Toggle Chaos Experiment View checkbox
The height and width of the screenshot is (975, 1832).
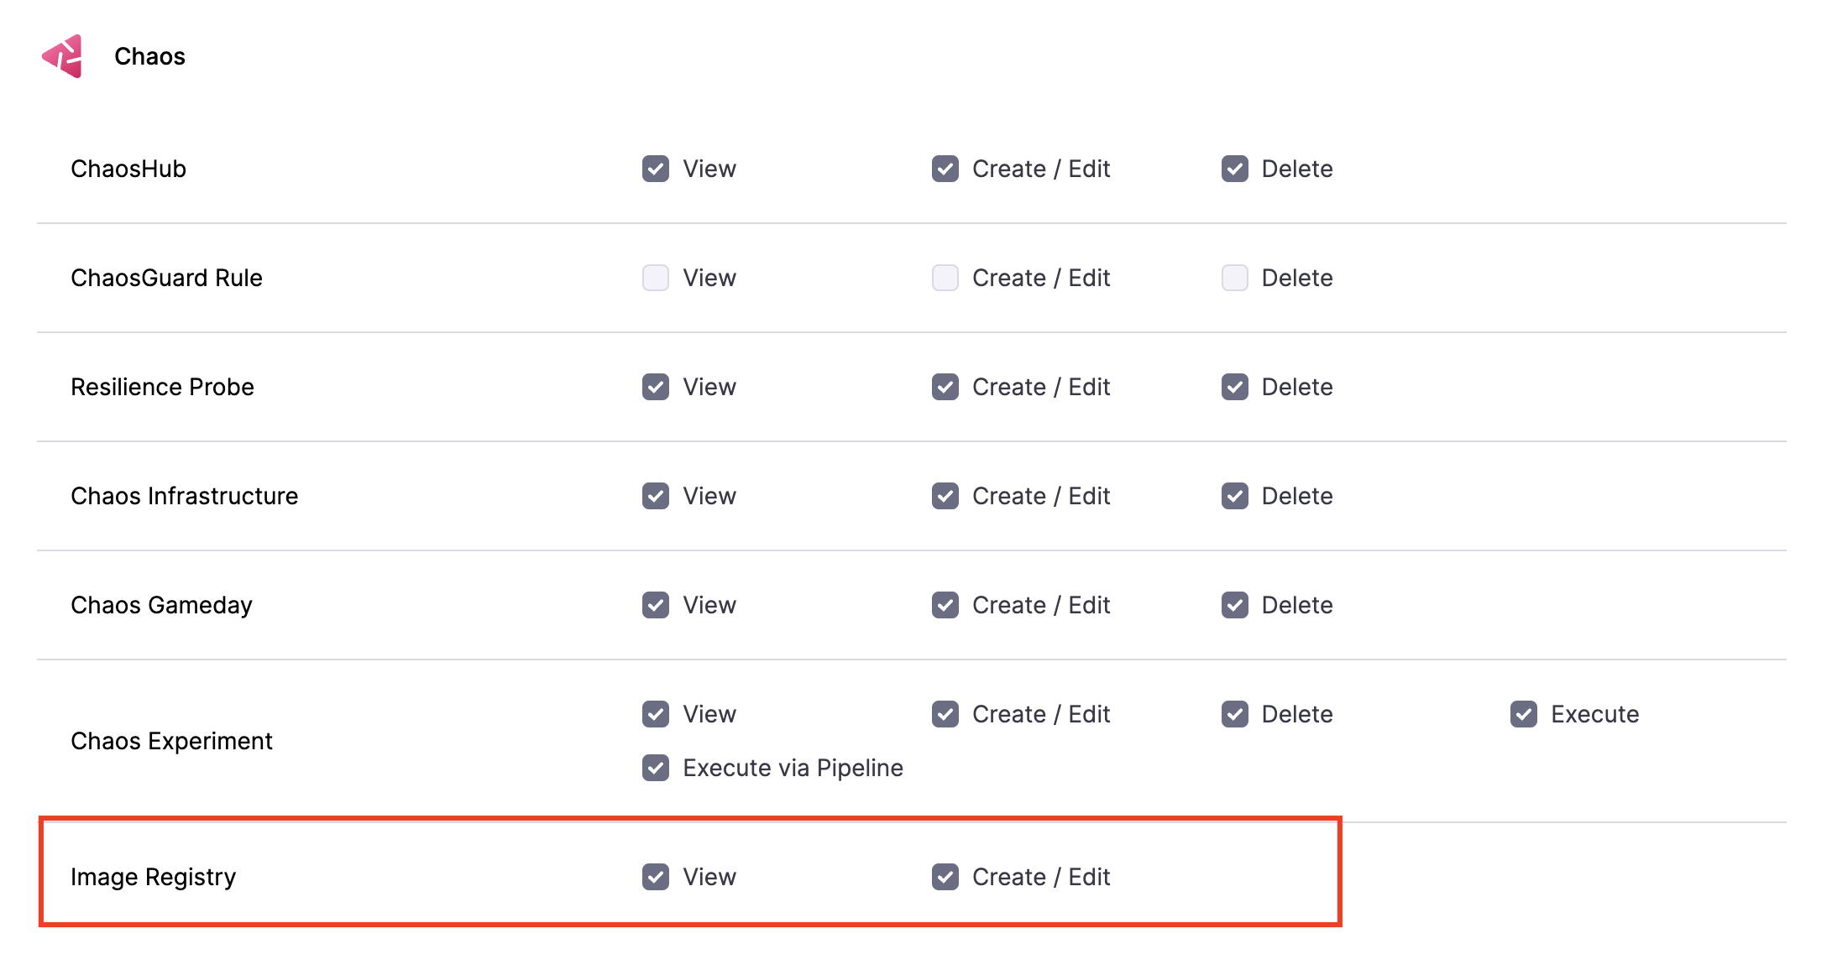(656, 714)
